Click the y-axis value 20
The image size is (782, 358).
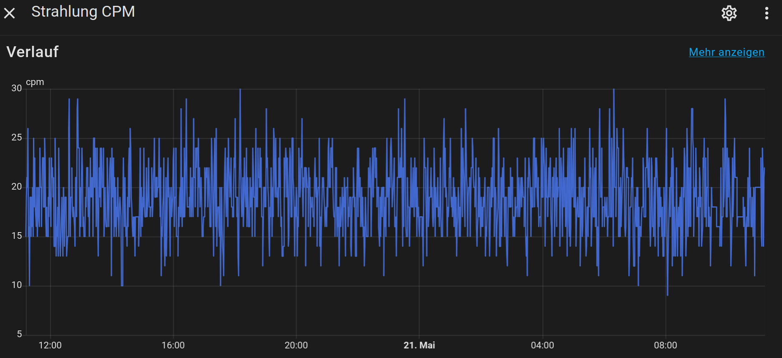(17, 187)
